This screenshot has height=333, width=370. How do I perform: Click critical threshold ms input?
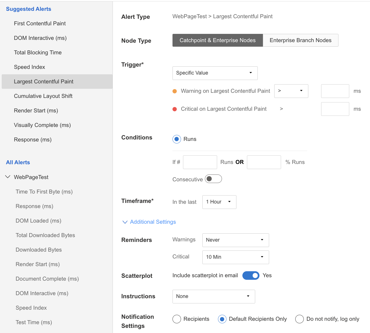pyautogui.click(x=335, y=109)
